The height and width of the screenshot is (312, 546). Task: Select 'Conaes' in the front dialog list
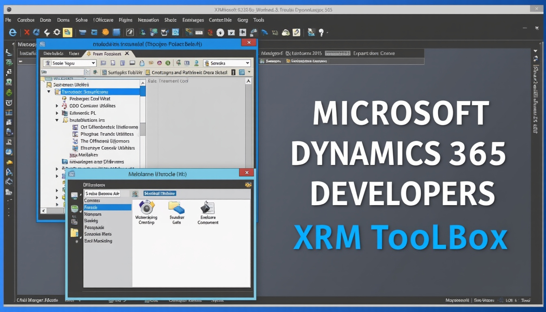(92, 201)
